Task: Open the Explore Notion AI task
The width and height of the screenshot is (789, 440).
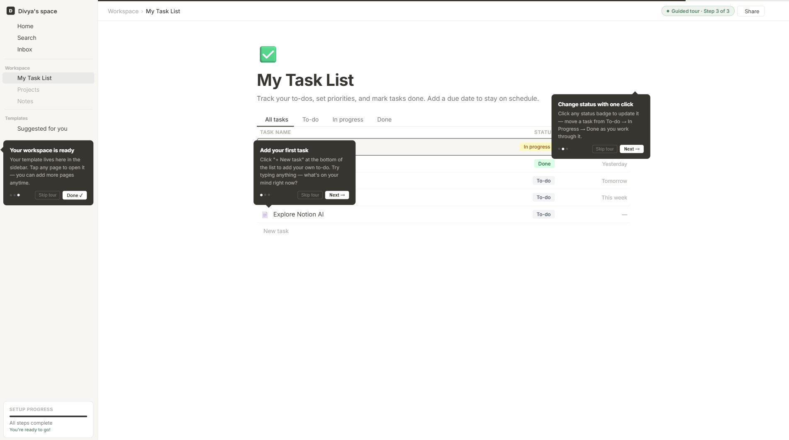Action: [298, 214]
